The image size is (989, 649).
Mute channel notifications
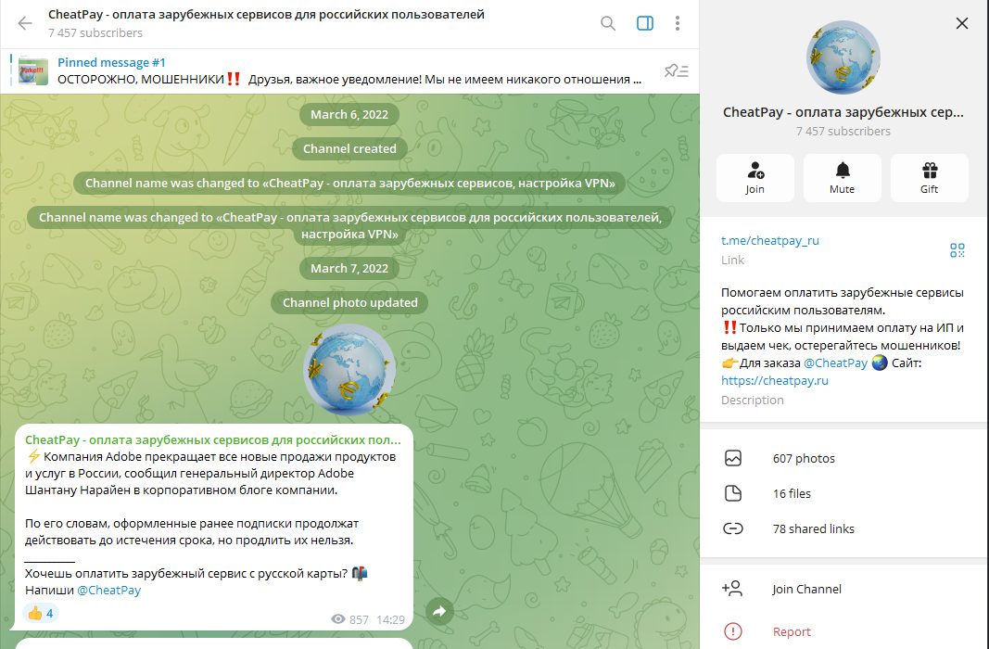(x=842, y=177)
